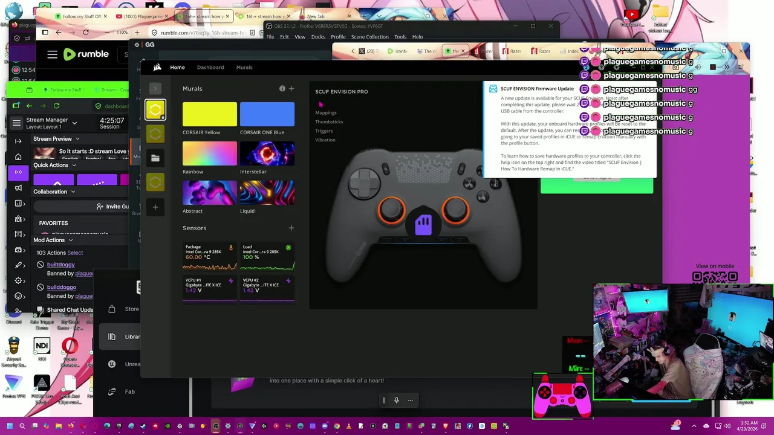Screen dimensions: 774x435
Task: Click the CPU Load sensor tile
Action: click(267, 256)
